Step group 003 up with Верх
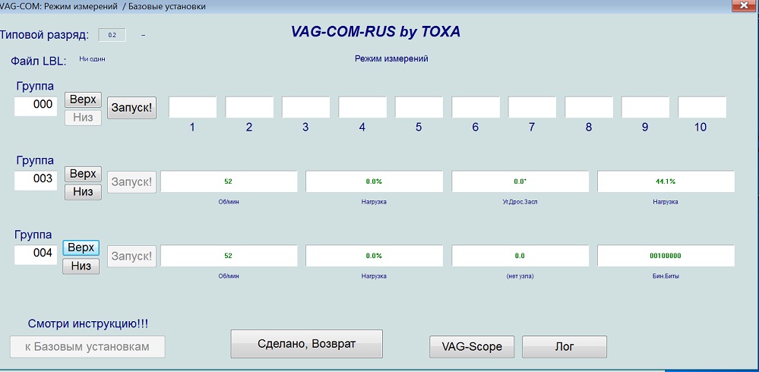 [84, 174]
